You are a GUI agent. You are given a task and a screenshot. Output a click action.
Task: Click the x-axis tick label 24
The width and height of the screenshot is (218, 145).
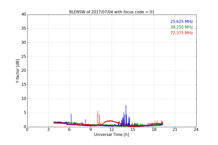196,130
